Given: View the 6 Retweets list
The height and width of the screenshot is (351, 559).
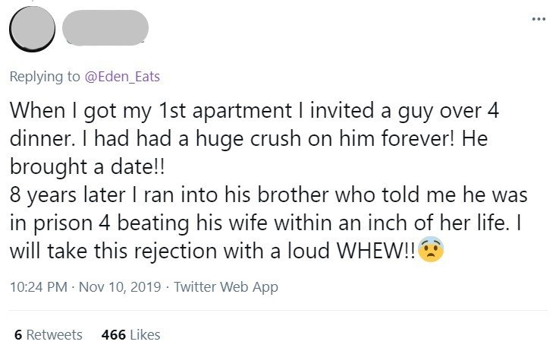Looking at the screenshot, I should point(49,334).
